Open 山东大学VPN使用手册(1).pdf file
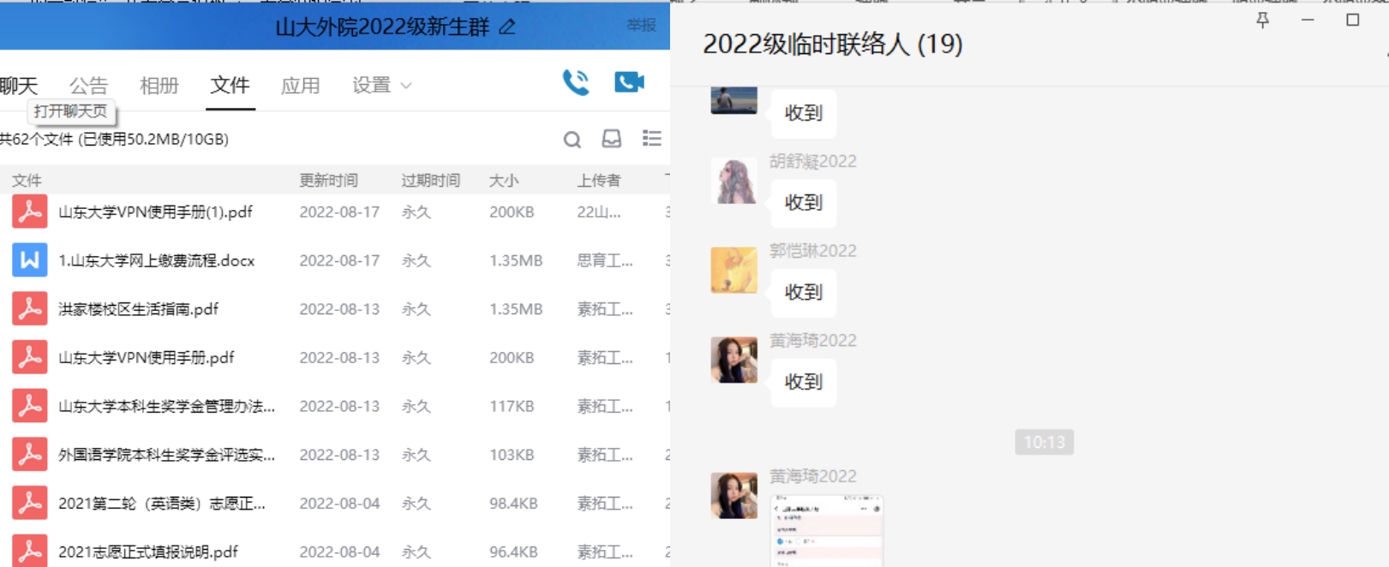Viewport: 1389px width, 567px height. coord(155,212)
